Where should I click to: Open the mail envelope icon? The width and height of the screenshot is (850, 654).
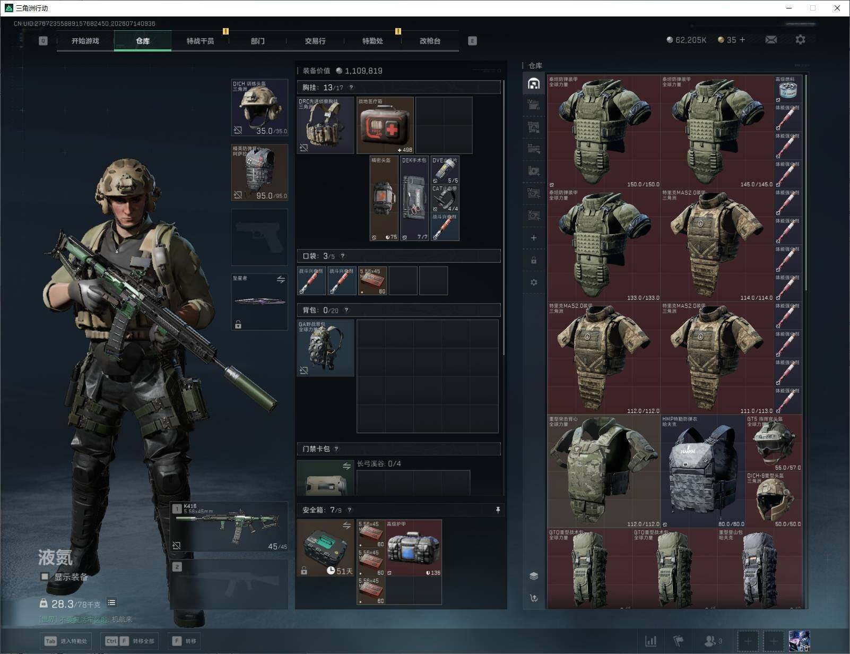pyautogui.click(x=771, y=40)
